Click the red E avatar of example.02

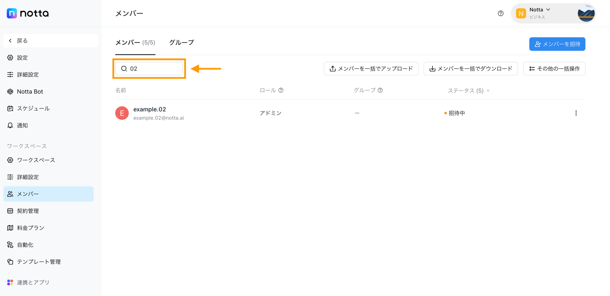pyautogui.click(x=122, y=113)
